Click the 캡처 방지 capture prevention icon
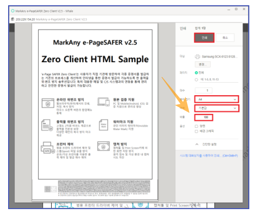Screen dimensions: 256x211 103,146
